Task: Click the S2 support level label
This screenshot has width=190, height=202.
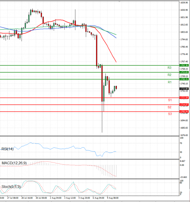Action: click(169, 107)
